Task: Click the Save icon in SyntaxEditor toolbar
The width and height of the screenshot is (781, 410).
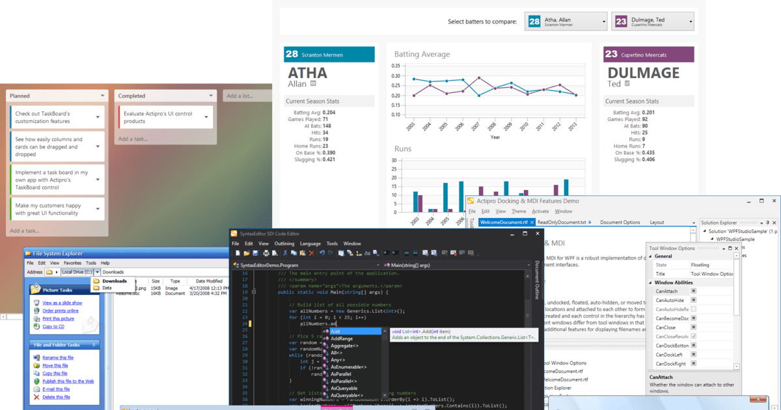Action: (x=255, y=253)
